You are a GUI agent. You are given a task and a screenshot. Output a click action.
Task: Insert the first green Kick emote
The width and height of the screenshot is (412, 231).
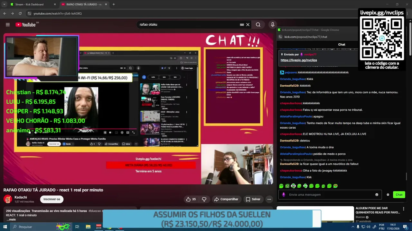[281, 186]
